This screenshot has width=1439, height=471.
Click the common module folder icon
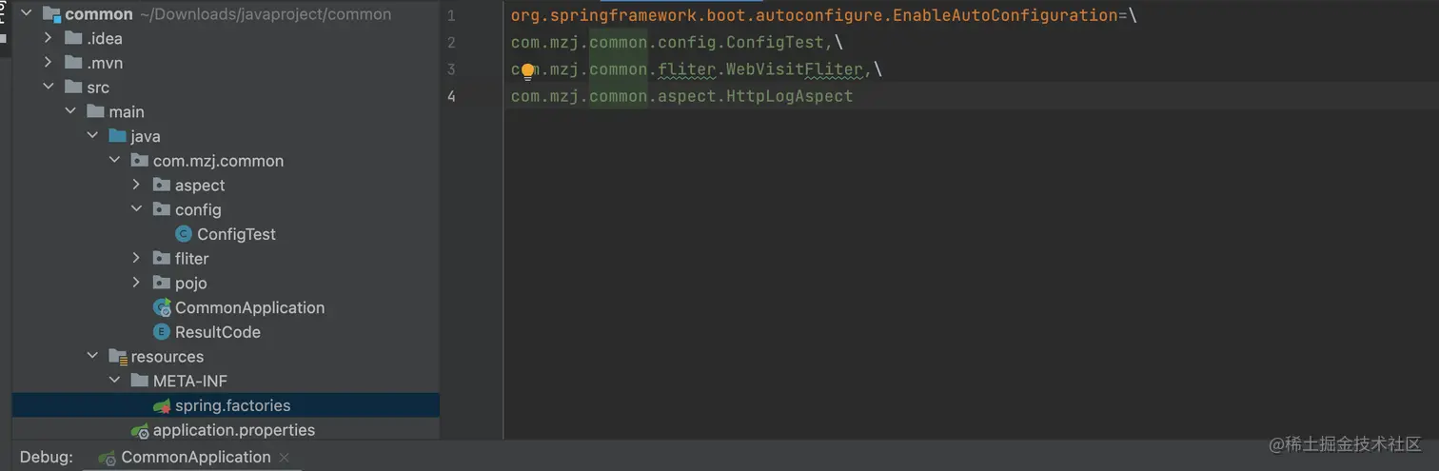(51, 14)
